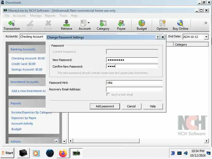212x159 pixels.
Task: Click the volume tray icon
Action: click(186, 153)
